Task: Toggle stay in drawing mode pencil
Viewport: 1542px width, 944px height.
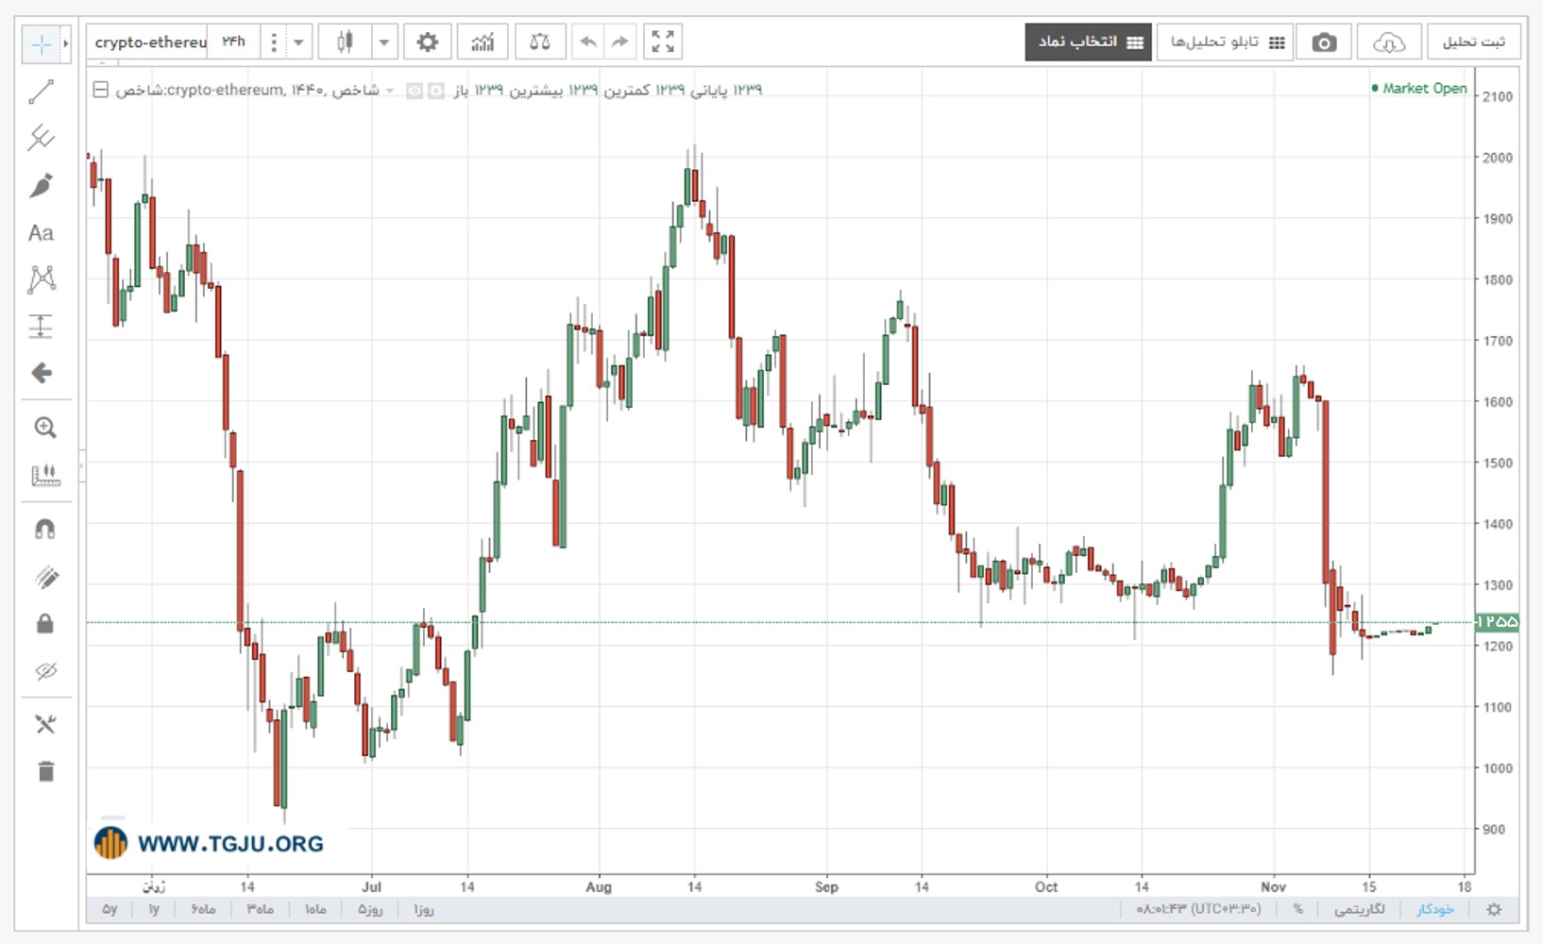Action: (44, 577)
